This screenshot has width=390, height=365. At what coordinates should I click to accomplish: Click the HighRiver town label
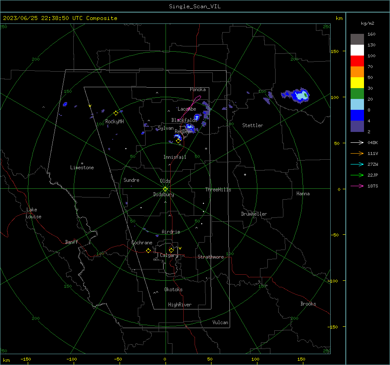point(180,305)
